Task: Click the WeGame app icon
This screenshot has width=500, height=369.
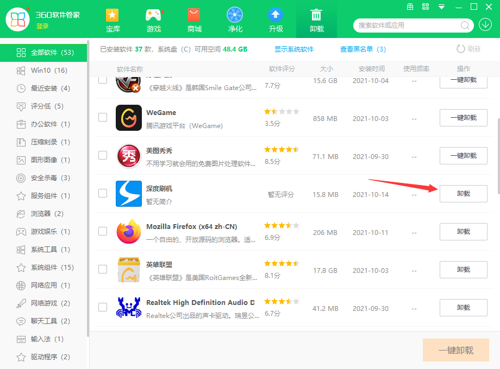Action: pyautogui.click(x=128, y=118)
